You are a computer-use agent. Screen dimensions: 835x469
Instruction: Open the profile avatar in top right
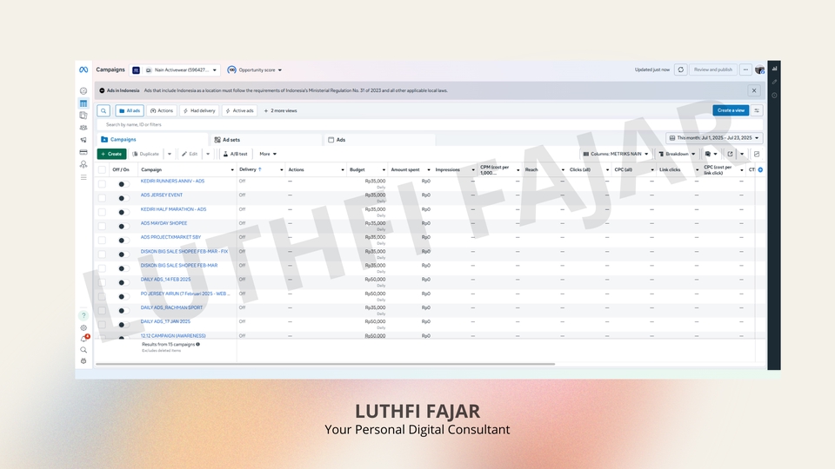tap(759, 69)
